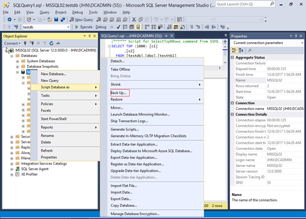The image size is (306, 219).
Task: Select the SQLQuery1.sql document tab
Action: click(131, 36)
